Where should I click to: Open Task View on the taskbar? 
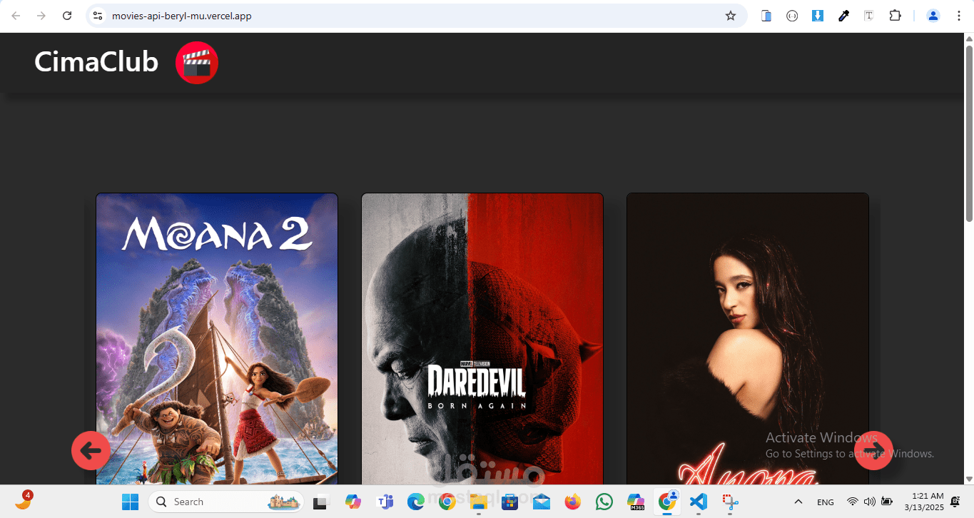click(x=320, y=502)
